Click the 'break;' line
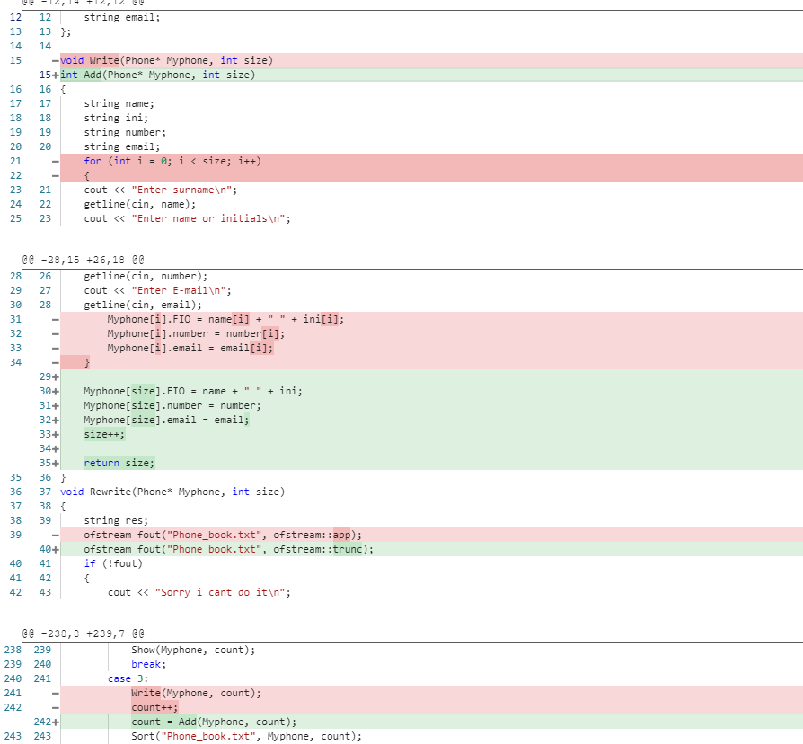Viewport: 803px width, 744px height. pyautogui.click(x=148, y=664)
